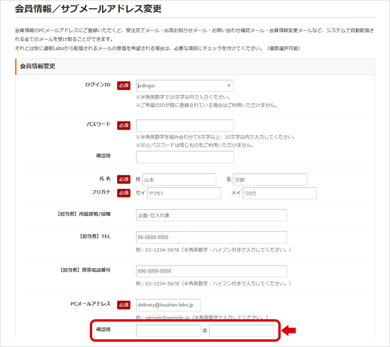Click into the パスワード input field

[x=184, y=126]
